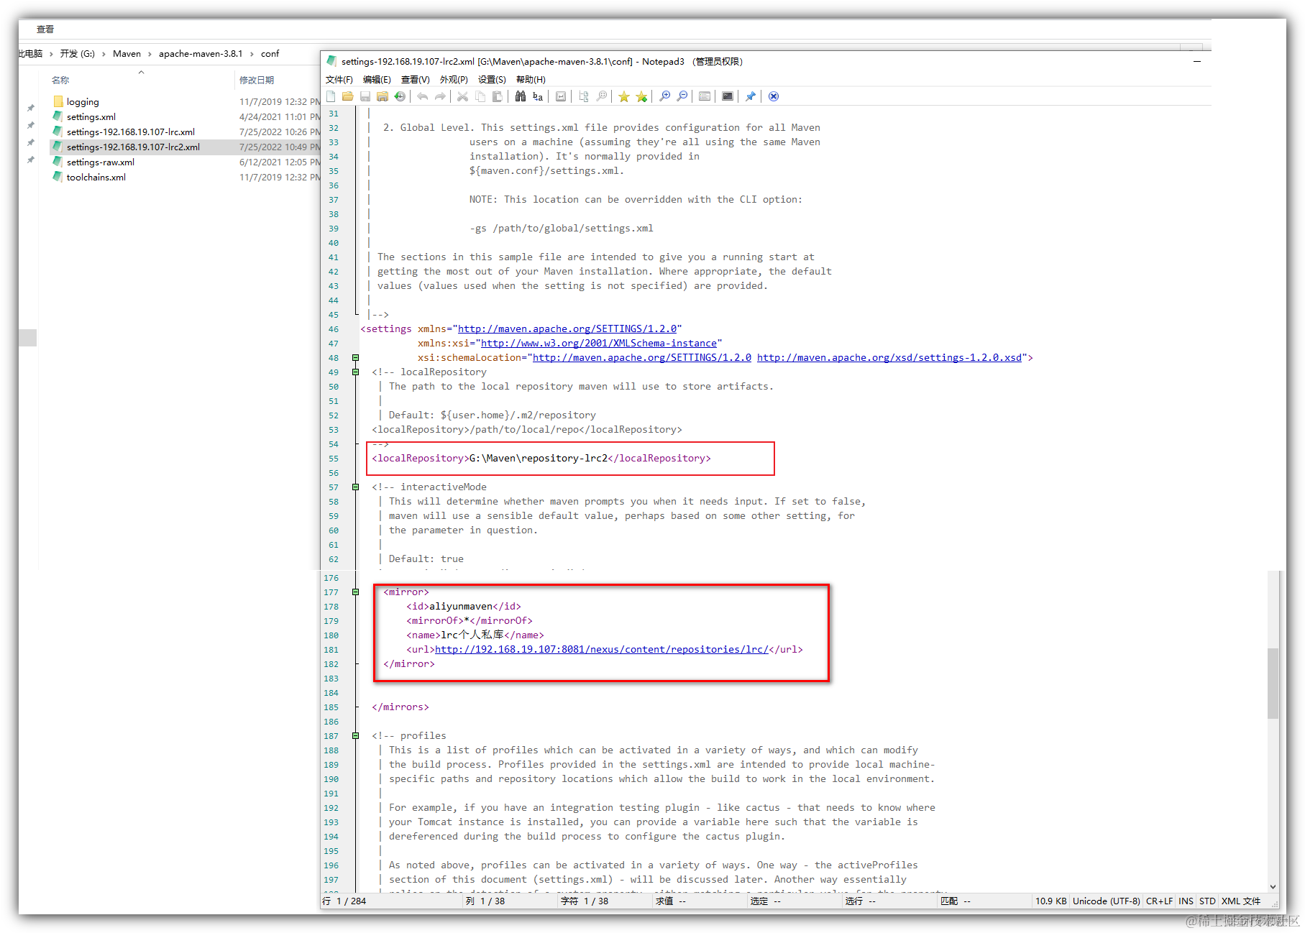Collapse localRepository comment fold at line 49

[x=355, y=372]
